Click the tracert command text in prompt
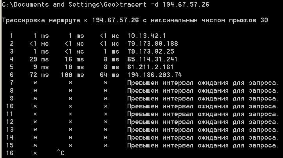The height and width of the screenshot is (158, 283). 133,4
